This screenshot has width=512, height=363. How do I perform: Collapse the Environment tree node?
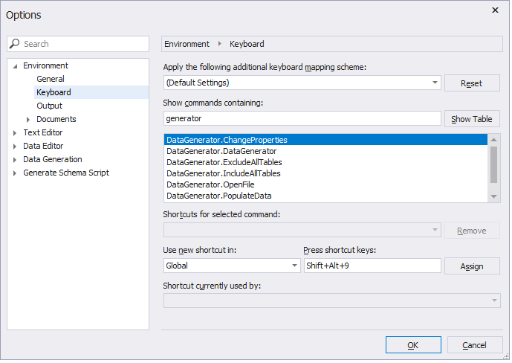[x=15, y=65]
